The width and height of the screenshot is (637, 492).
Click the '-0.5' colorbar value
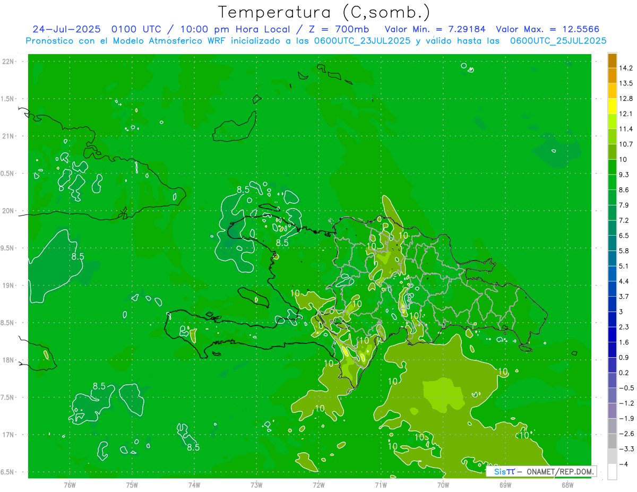coord(627,388)
